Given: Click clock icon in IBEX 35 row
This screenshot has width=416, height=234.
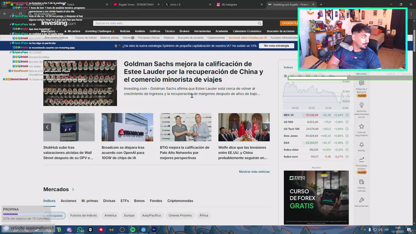Looking at the screenshot, I should point(347,115).
